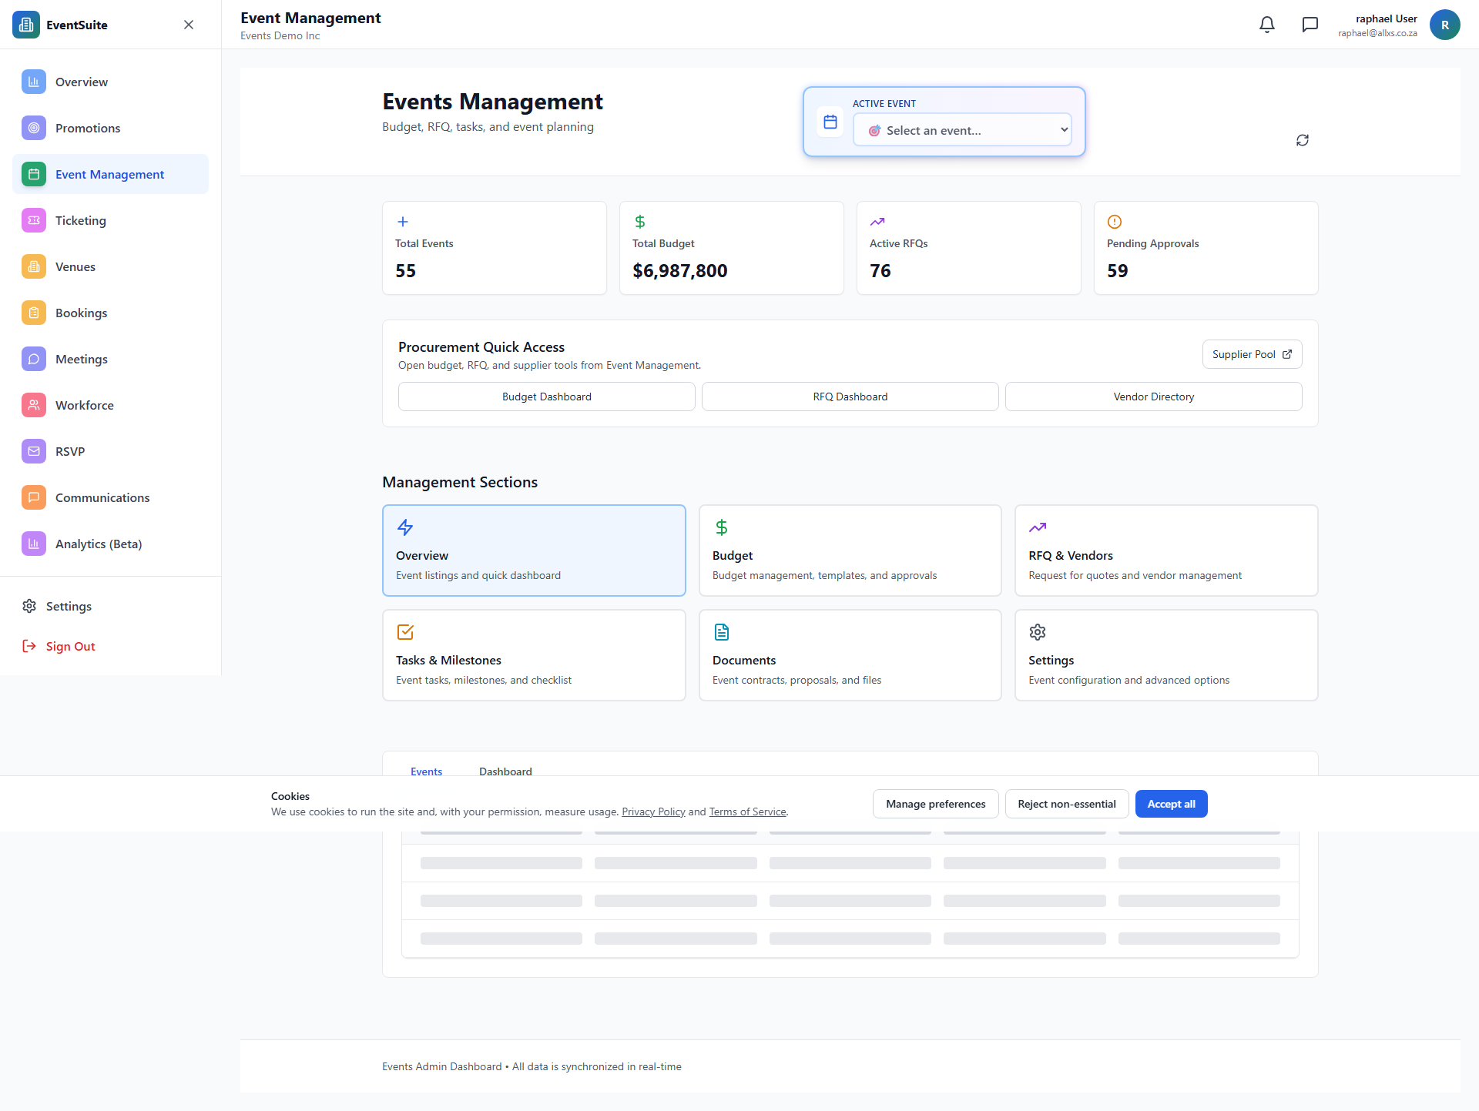
Task: Open the Privacy Policy link
Action: pyautogui.click(x=652, y=811)
